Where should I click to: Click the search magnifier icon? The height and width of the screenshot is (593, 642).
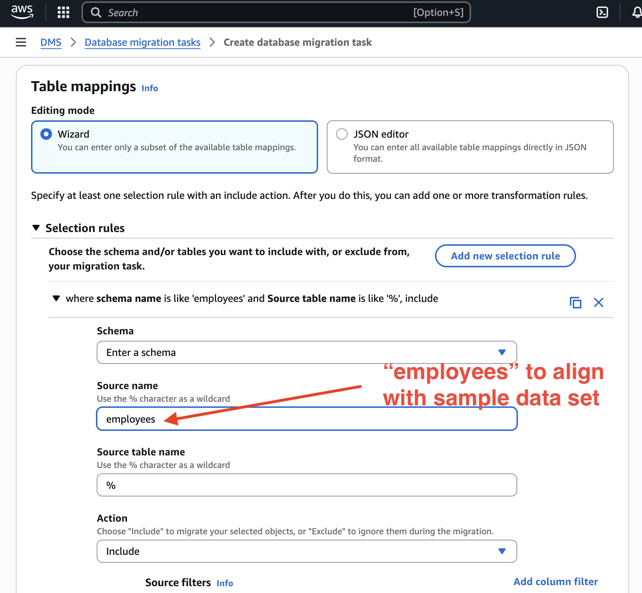tap(96, 12)
